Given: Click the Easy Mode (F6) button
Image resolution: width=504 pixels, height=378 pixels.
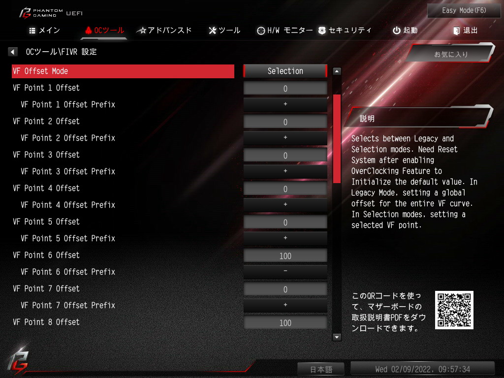Looking at the screenshot, I should (464, 11).
